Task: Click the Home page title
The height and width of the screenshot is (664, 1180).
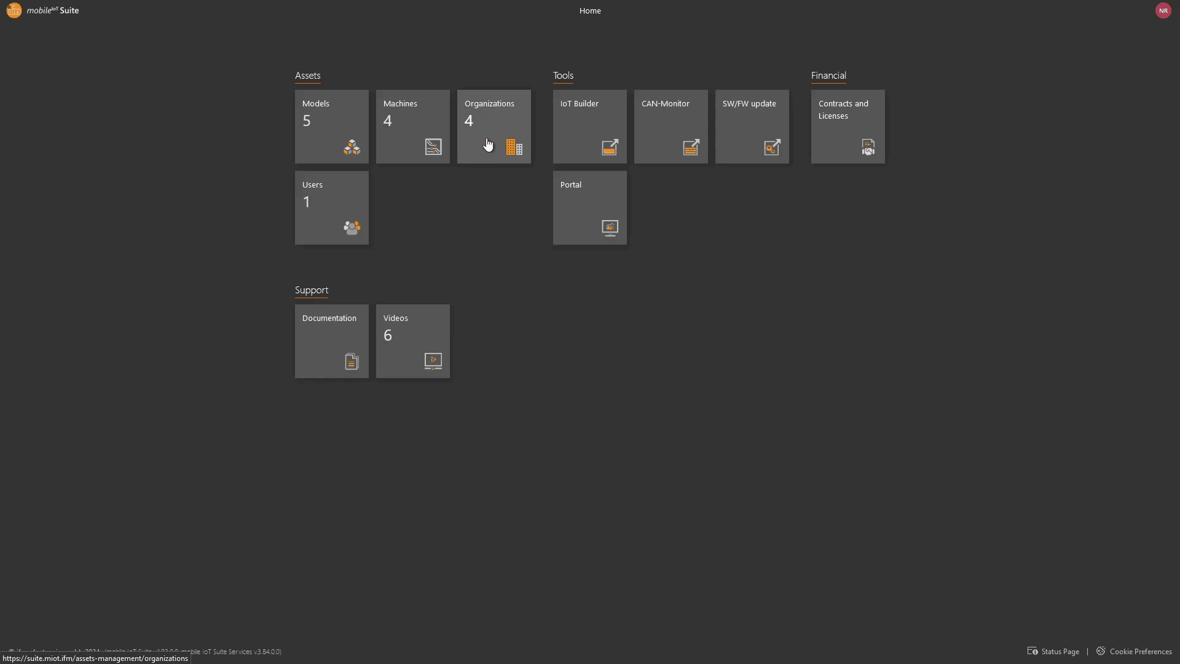Action: coord(589,10)
